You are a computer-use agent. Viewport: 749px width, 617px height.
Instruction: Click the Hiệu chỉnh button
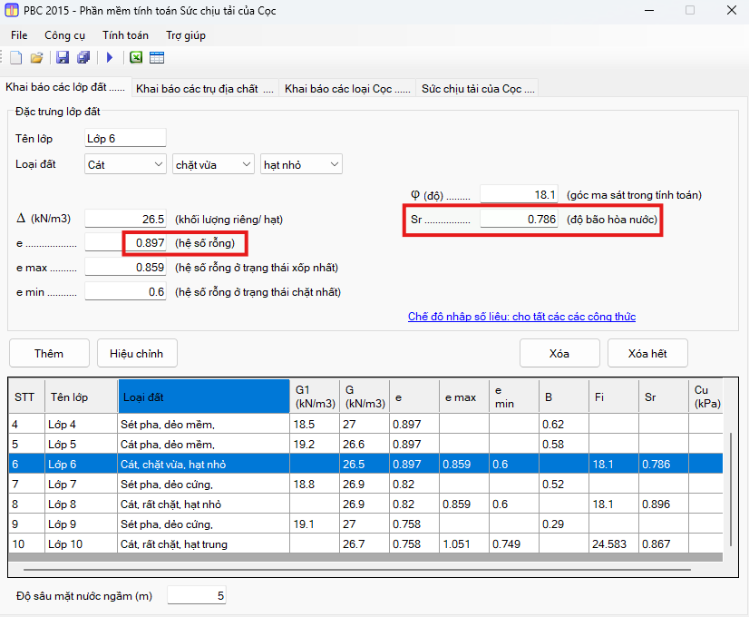tap(137, 353)
